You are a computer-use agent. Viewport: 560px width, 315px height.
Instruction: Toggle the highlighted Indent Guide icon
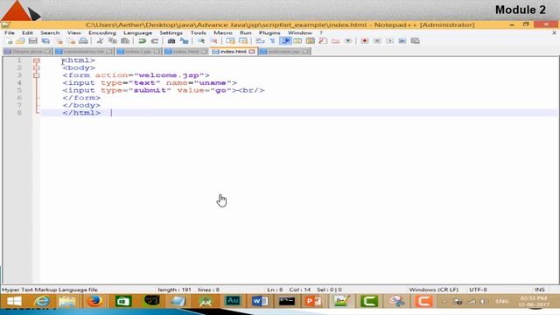coord(285,41)
